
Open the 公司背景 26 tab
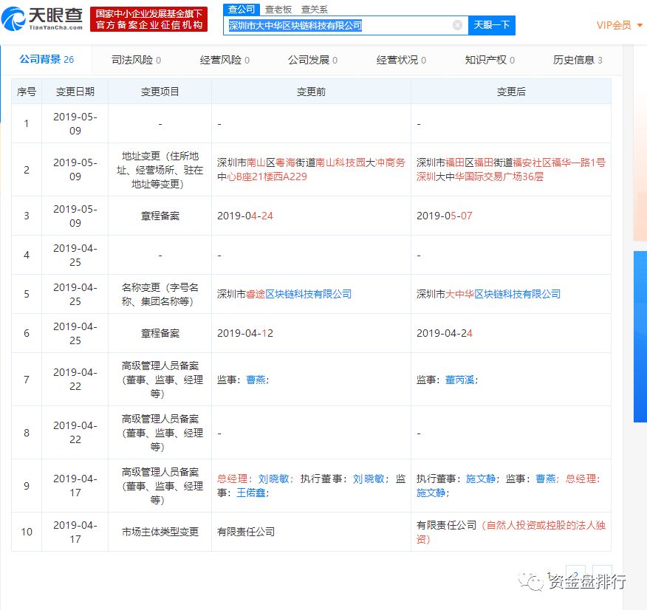point(47,59)
